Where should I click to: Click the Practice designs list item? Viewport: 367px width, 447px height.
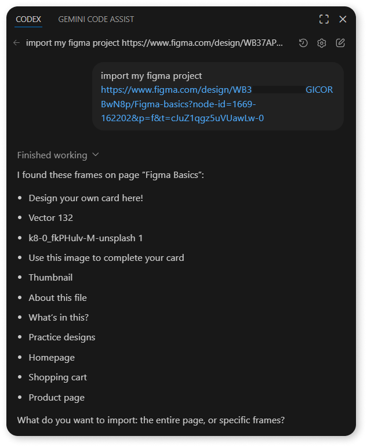click(62, 337)
